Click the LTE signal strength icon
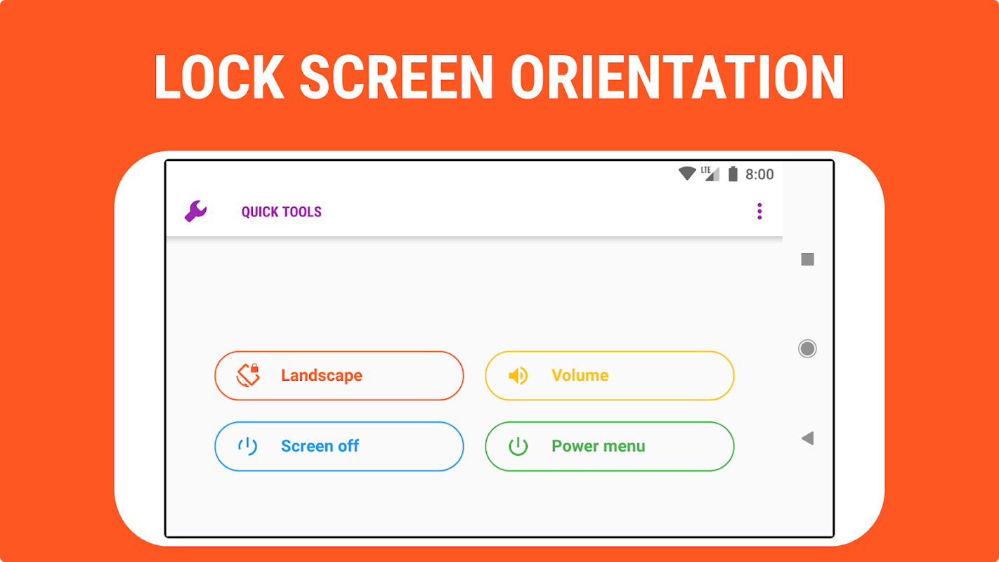The image size is (999, 562). (x=710, y=174)
